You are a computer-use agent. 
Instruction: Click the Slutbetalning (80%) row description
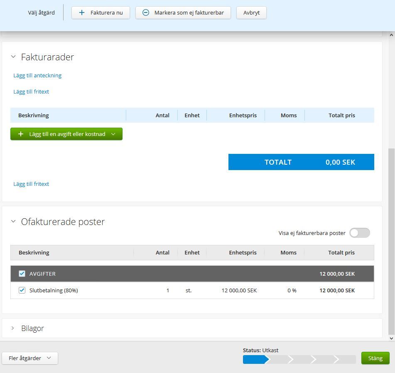click(54, 290)
